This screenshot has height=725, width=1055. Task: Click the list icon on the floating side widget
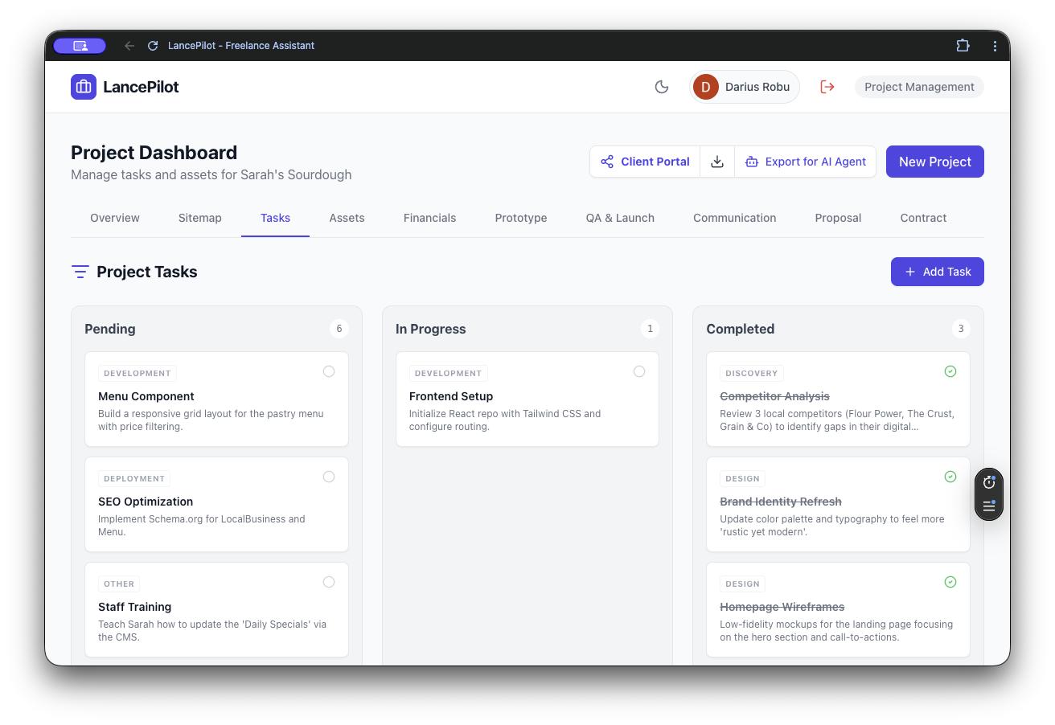989,506
